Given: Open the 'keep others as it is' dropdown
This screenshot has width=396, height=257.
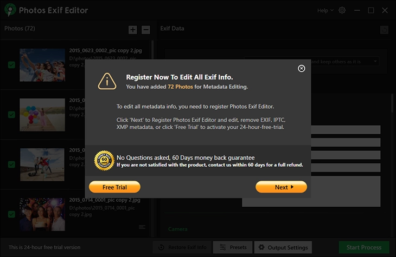Looking at the screenshot, I should pyautogui.click(x=374, y=62).
